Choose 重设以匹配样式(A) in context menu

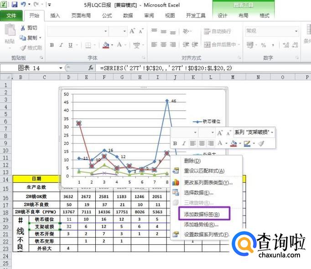pyautogui.click(x=204, y=171)
